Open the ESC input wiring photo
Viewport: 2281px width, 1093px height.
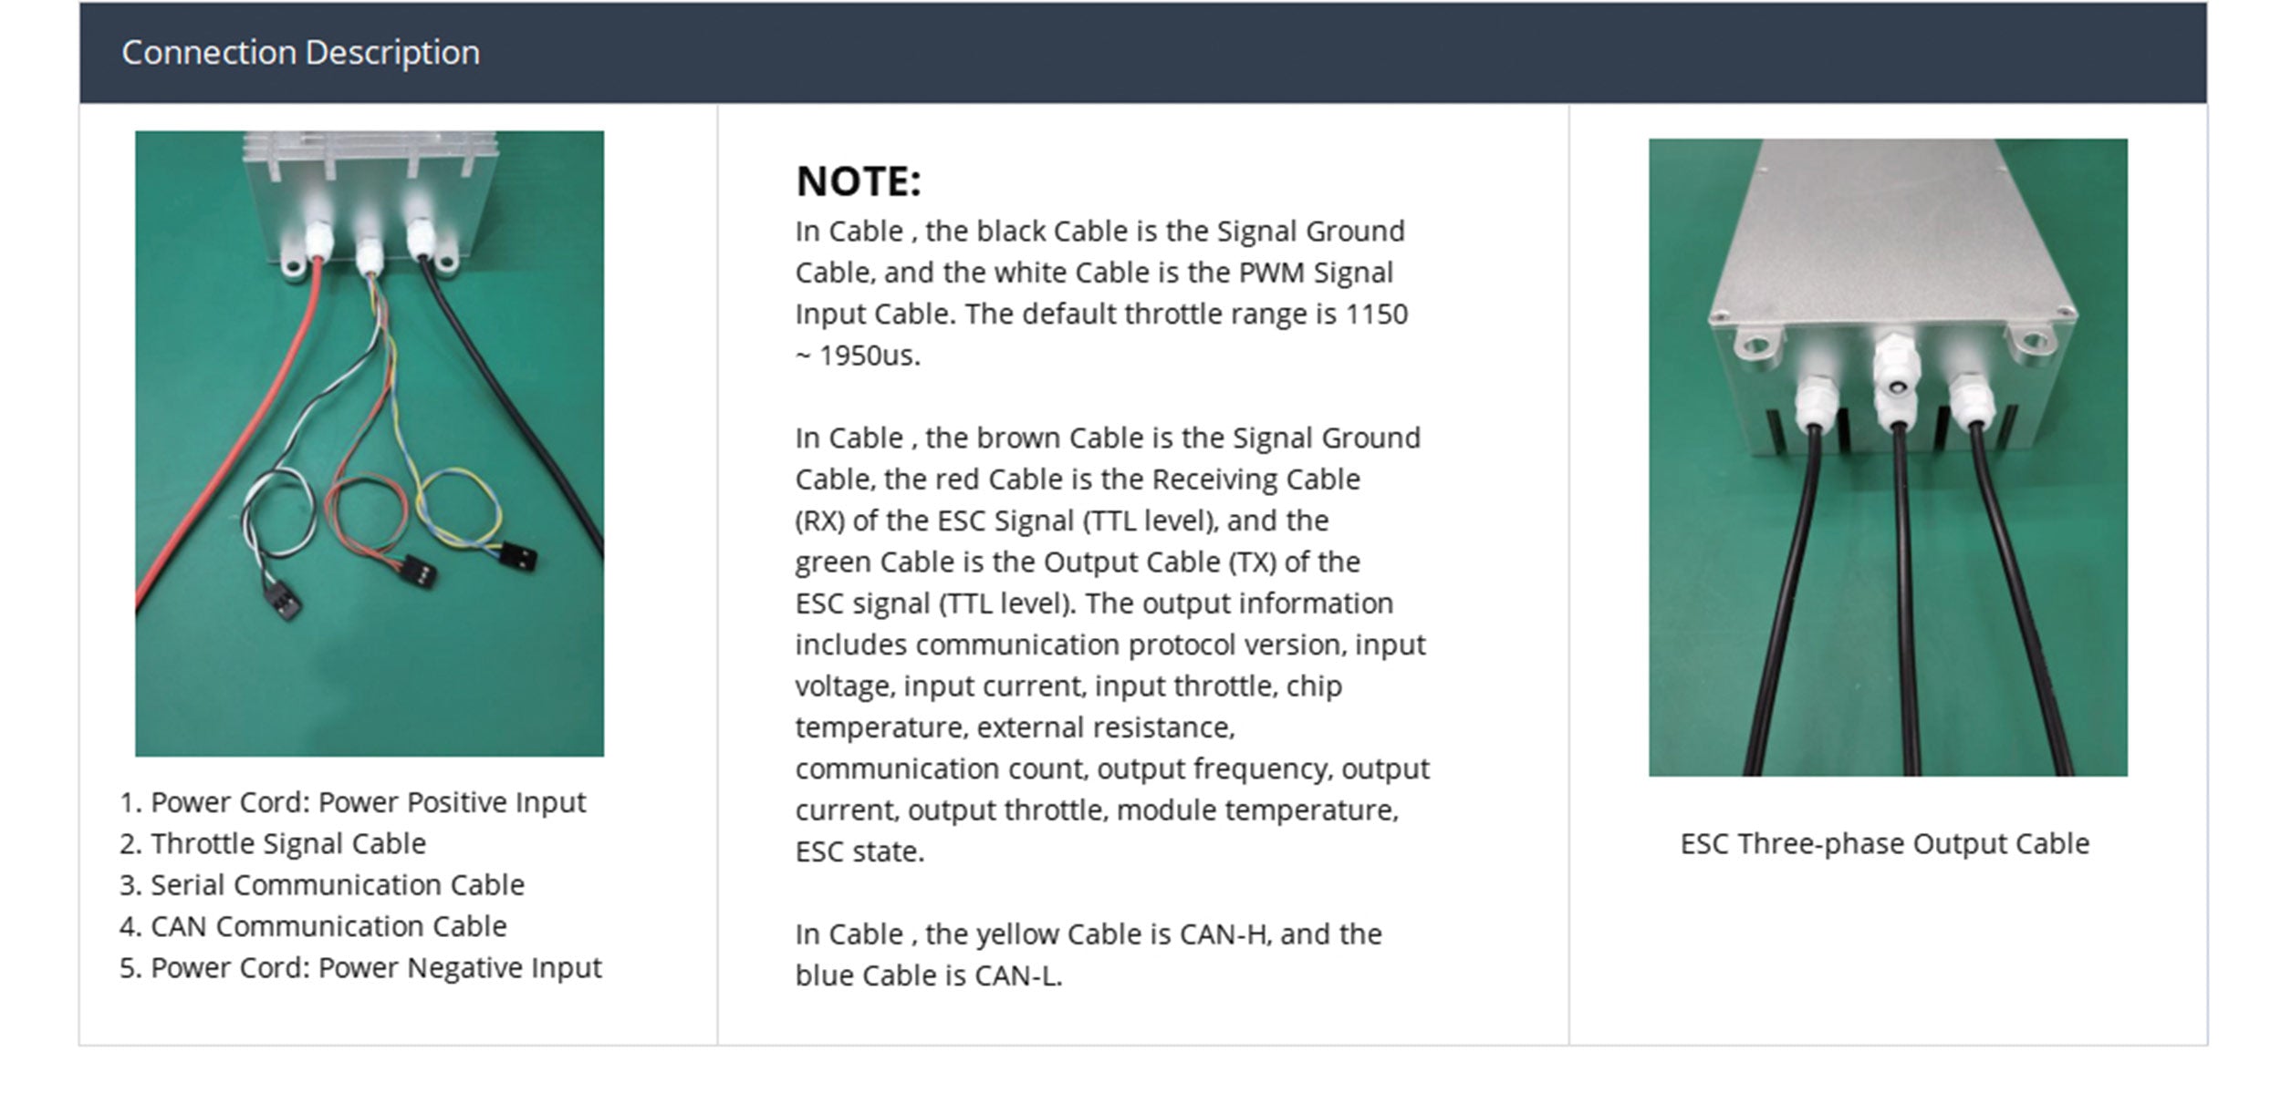coord(369,443)
